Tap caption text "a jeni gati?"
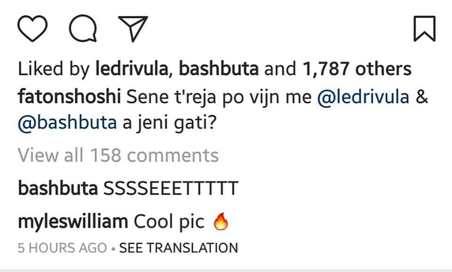The width and height of the screenshot is (452, 272). click(x=169, y=125)
